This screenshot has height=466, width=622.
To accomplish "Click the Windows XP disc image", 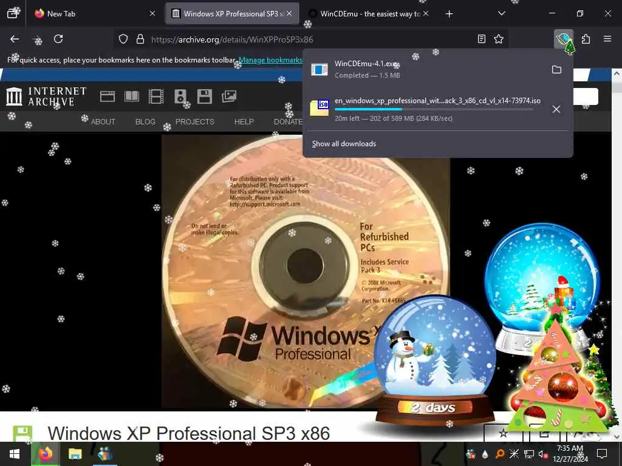I will tap(306, 271).
